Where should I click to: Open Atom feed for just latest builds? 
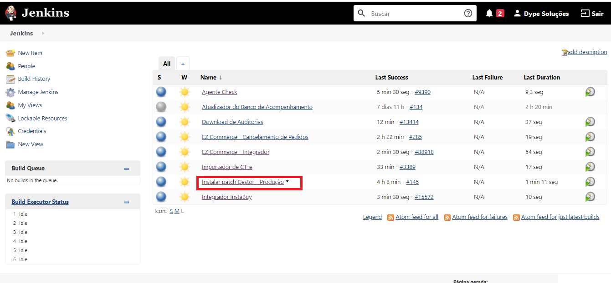click(560, 217)
